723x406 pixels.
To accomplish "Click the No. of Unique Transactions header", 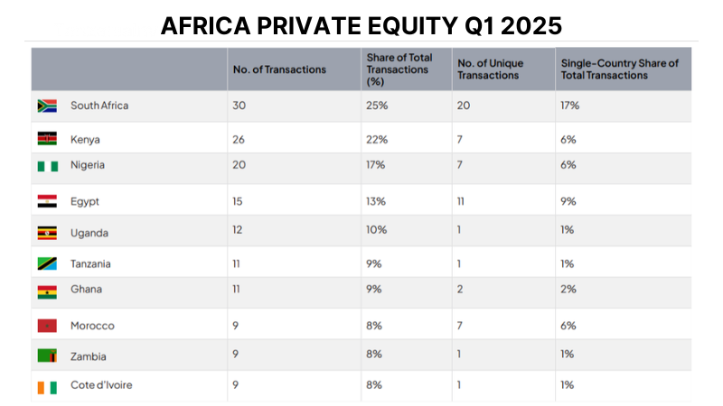I will point(491,69).
